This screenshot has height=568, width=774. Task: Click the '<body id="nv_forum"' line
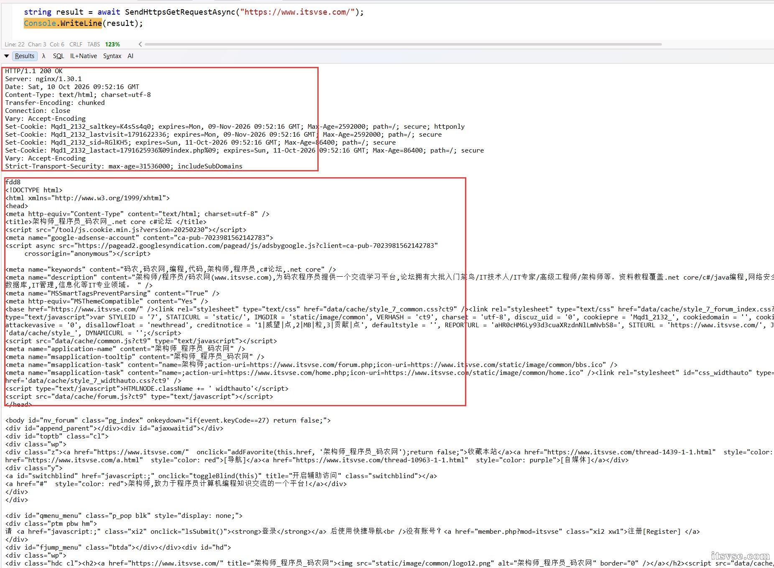pos(168,420)
